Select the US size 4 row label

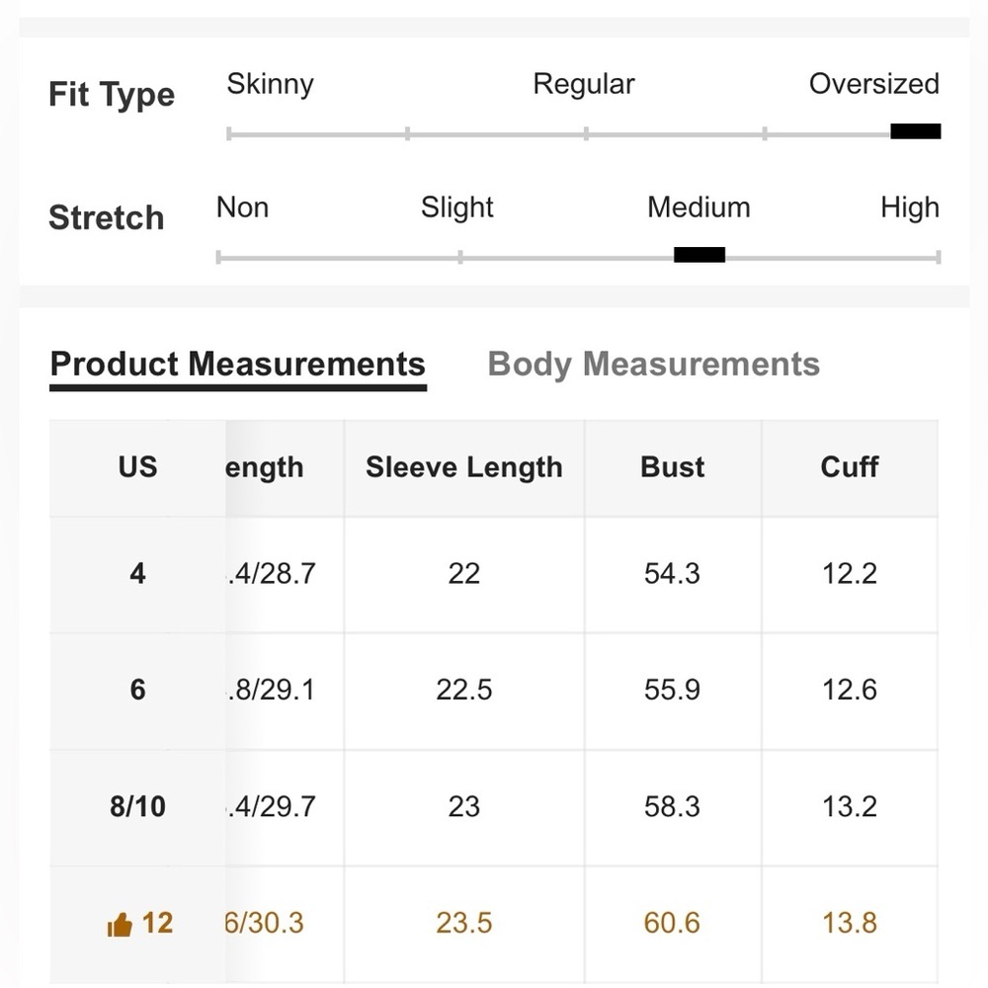137,573
